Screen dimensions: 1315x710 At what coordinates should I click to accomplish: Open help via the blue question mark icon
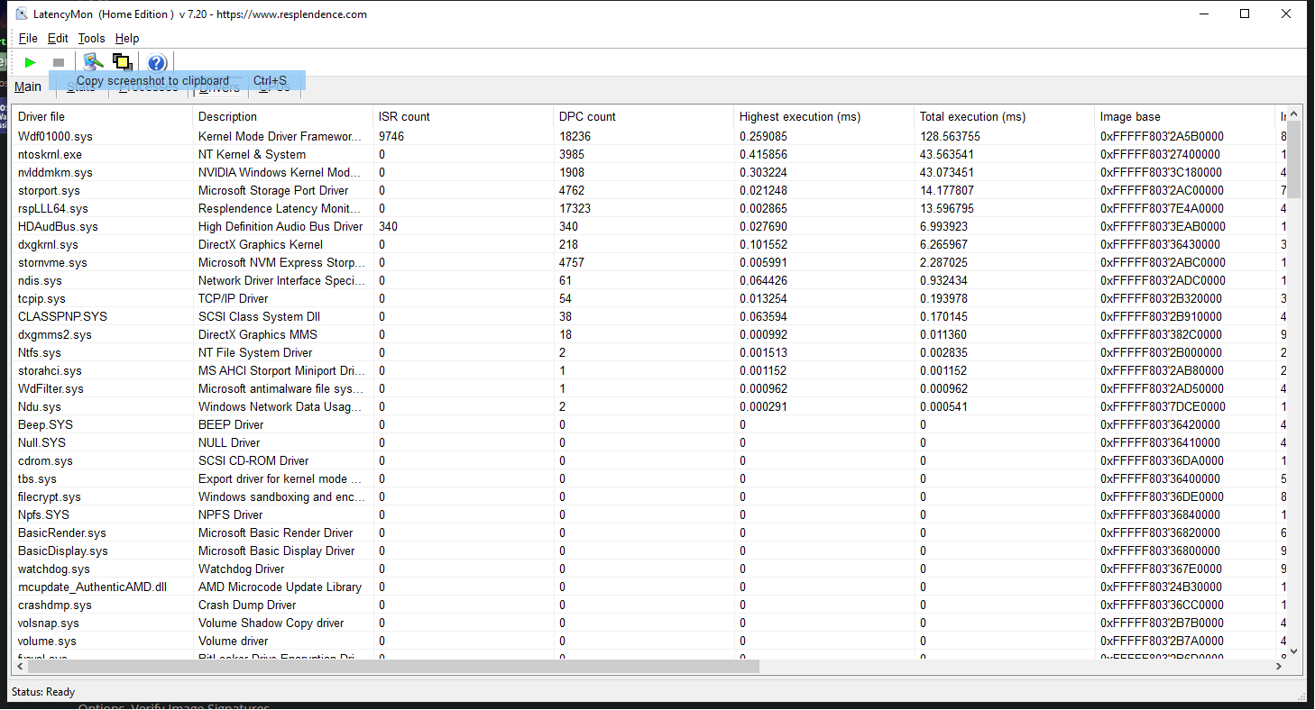(157, 62)
